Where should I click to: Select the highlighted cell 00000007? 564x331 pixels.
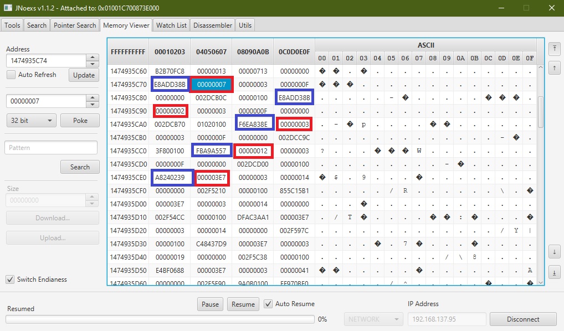tap(212, 85)
